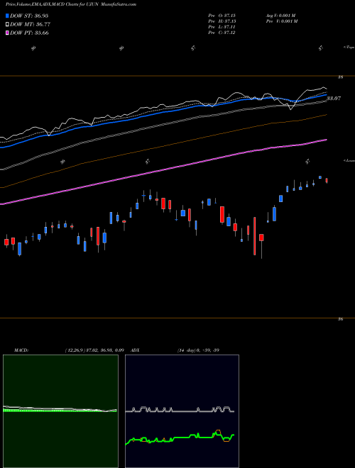Click the green ADX line in the ADX panel
355x468 pixels.
point(180,438)
